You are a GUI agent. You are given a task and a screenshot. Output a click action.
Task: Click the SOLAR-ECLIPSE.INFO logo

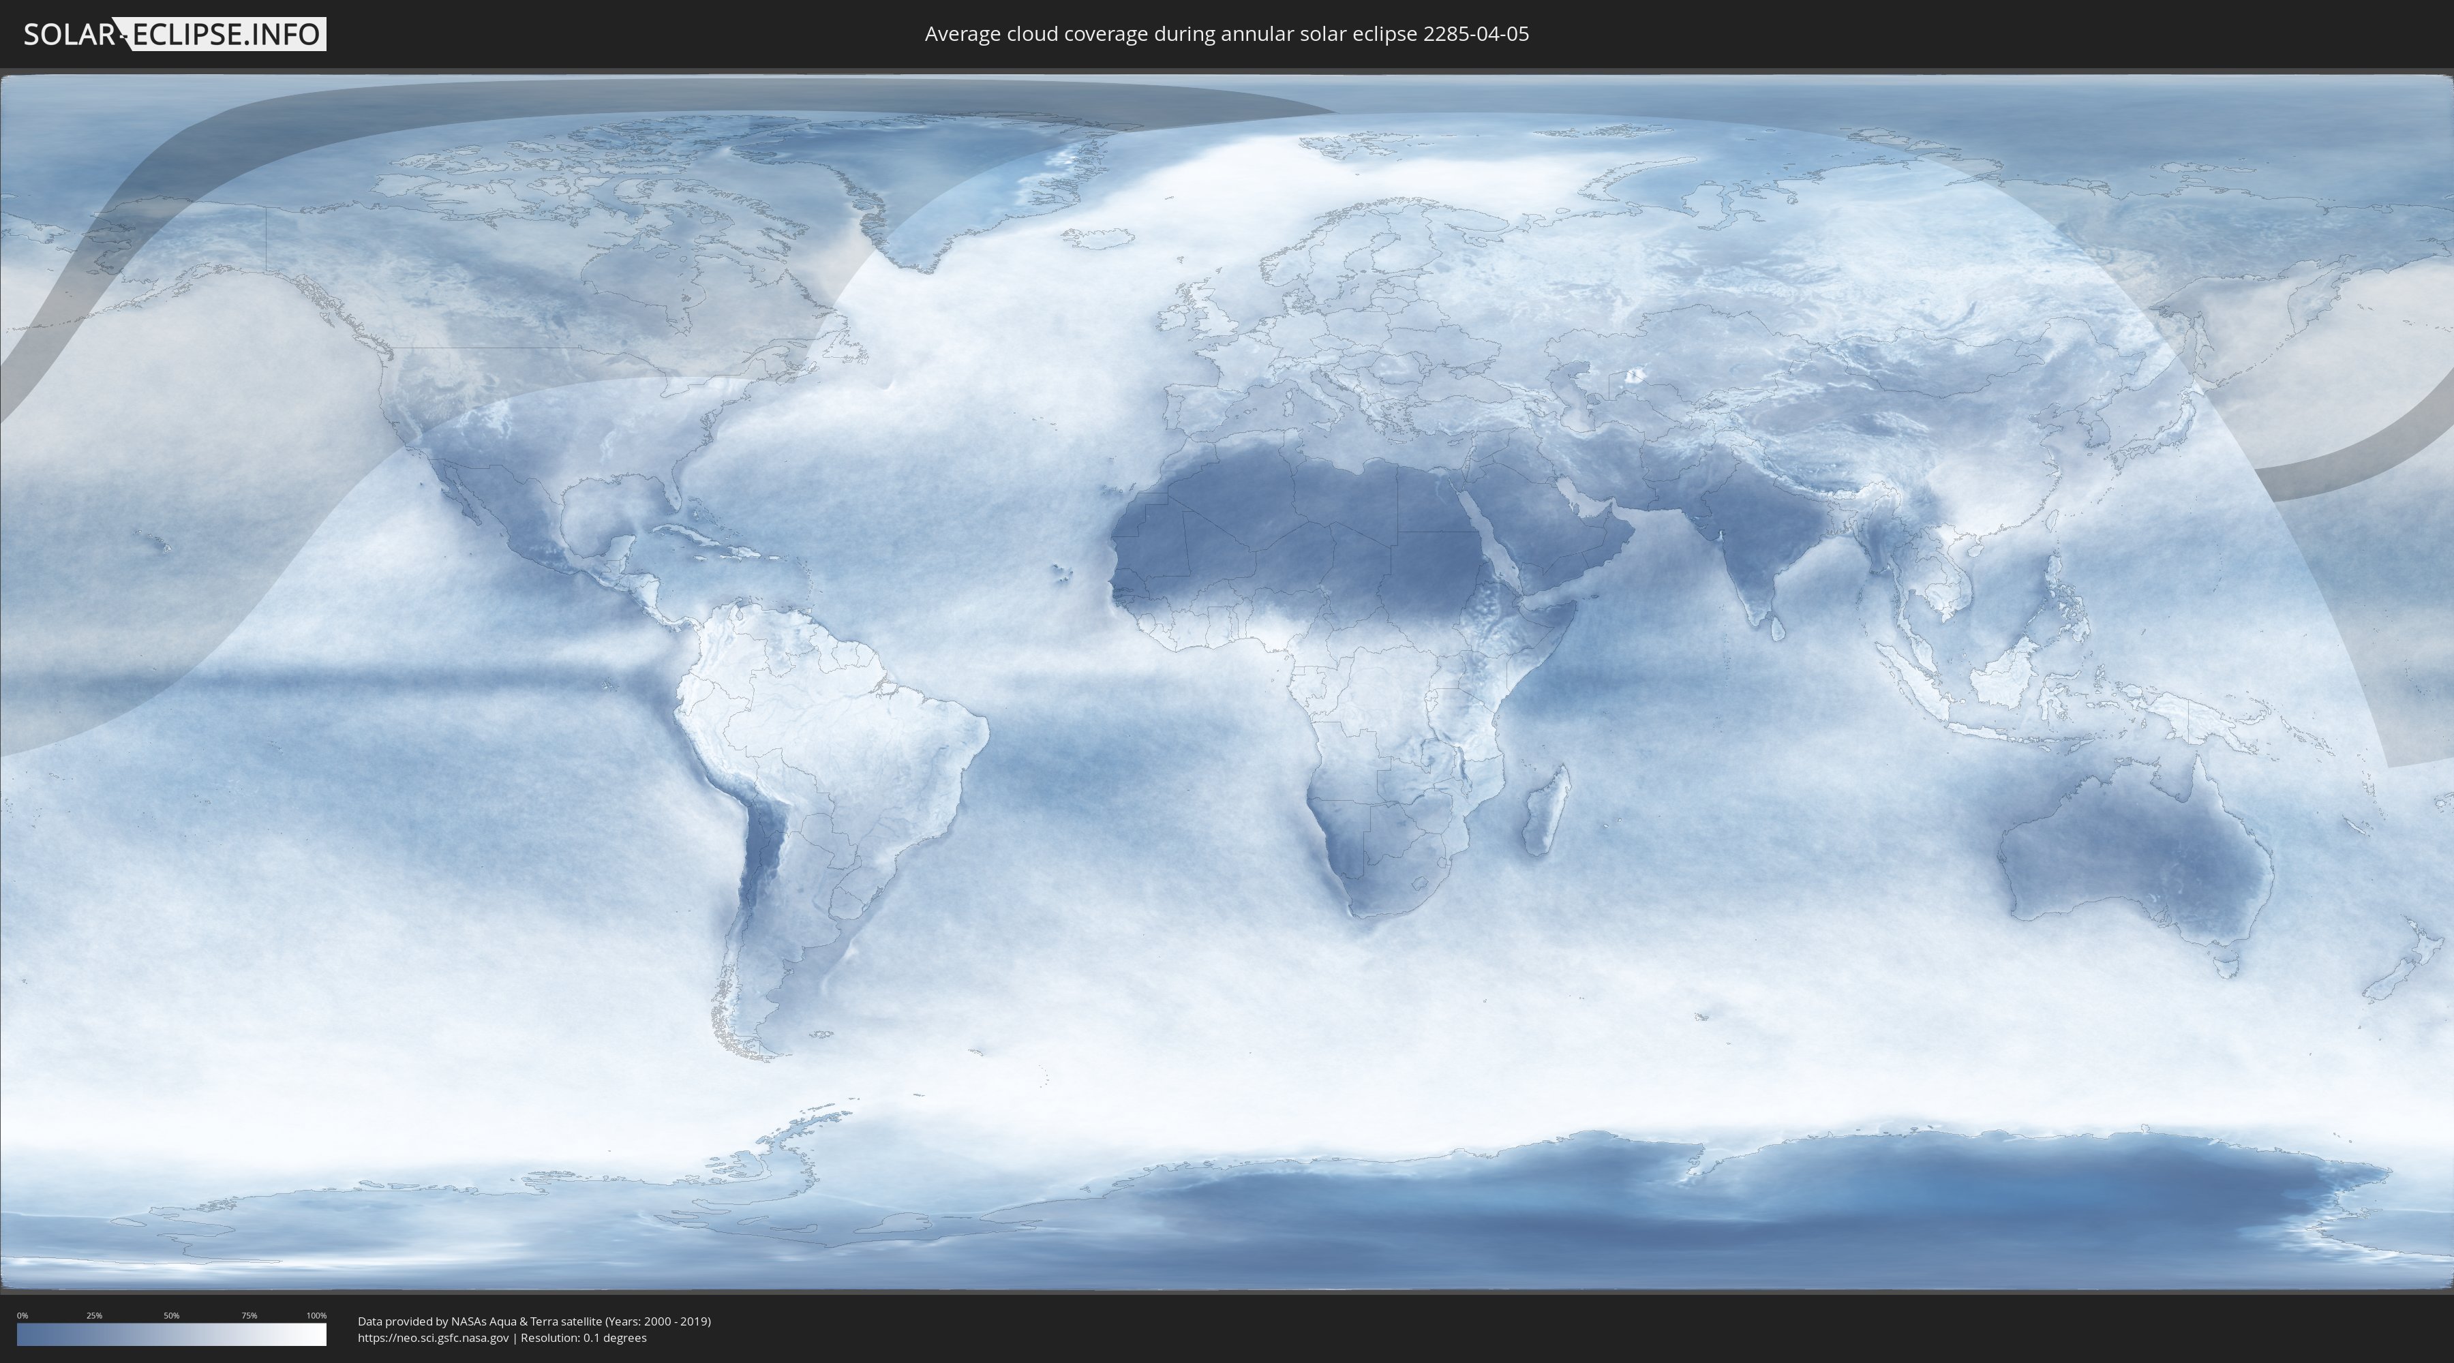pos(175,34)
